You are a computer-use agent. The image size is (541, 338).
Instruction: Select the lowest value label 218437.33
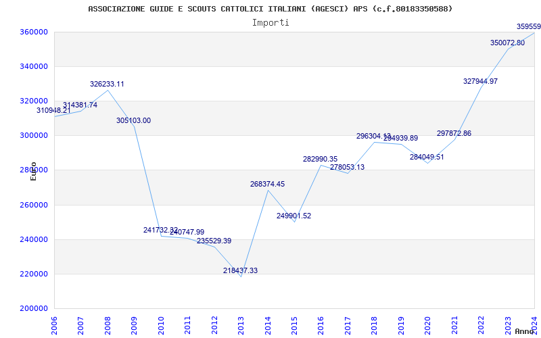click(x=241, y=271)
